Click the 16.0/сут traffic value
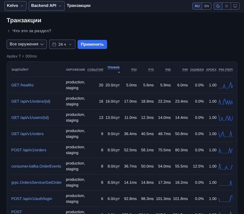The width and height of the screenshot is (244, 214). (x=113, y=102)
